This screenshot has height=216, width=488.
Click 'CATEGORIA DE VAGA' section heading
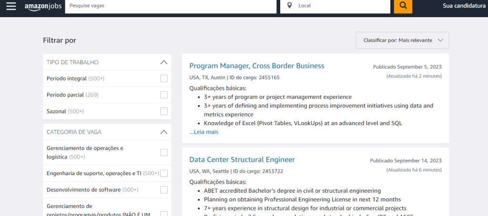point(74,132)
